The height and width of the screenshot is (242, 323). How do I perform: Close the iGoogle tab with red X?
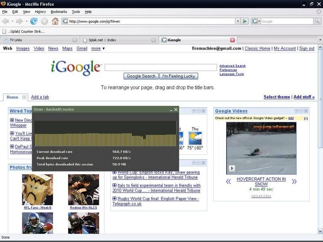(232, 40)
